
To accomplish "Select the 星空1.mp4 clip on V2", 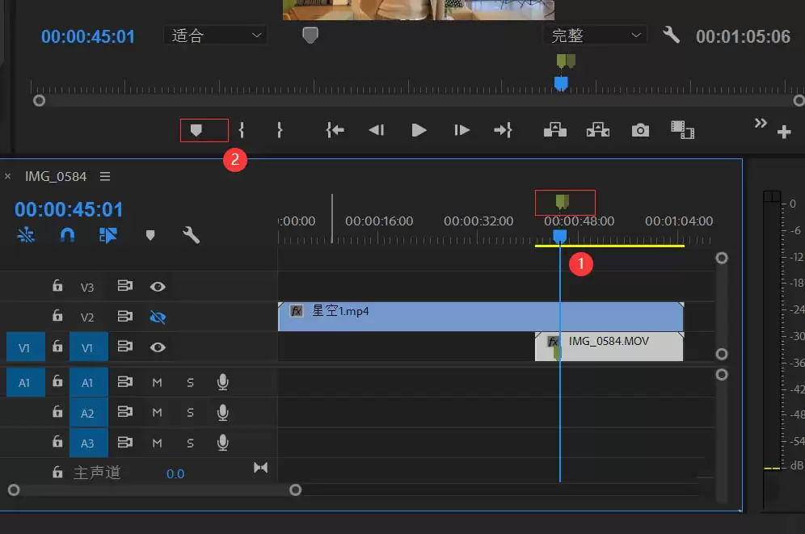I will point(481,317).
